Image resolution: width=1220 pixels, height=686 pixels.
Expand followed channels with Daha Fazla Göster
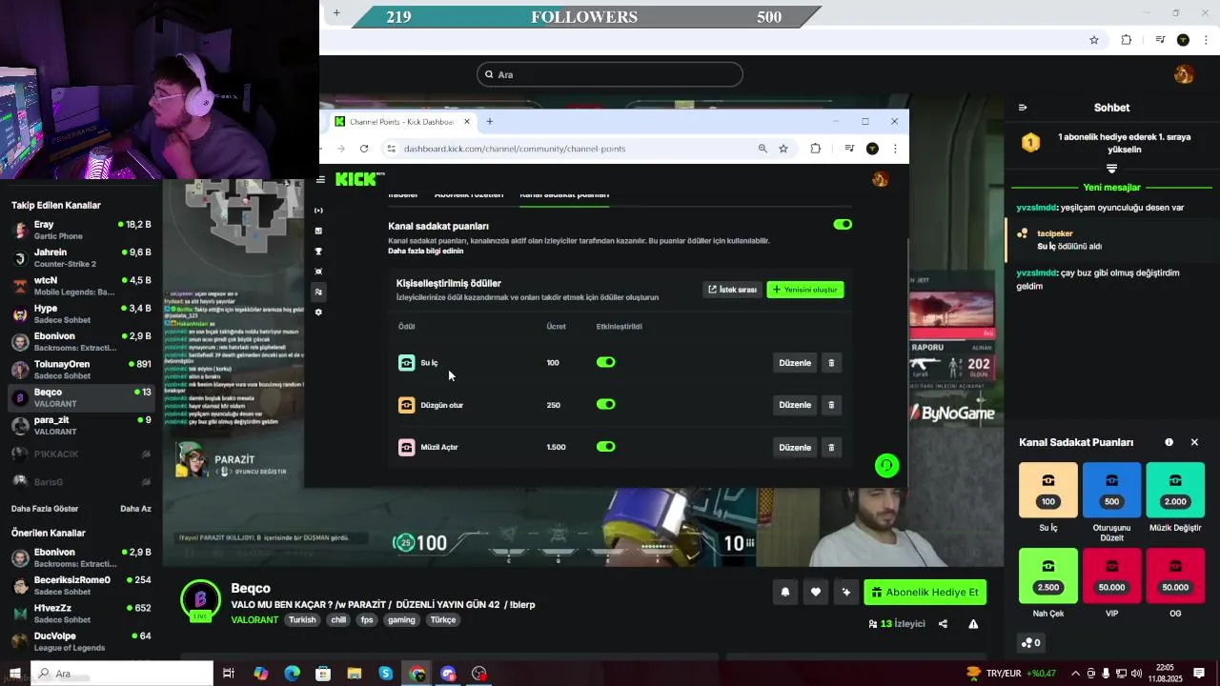(45, 509)
